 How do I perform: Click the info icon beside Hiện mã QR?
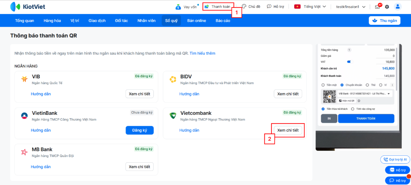[359, 101]
